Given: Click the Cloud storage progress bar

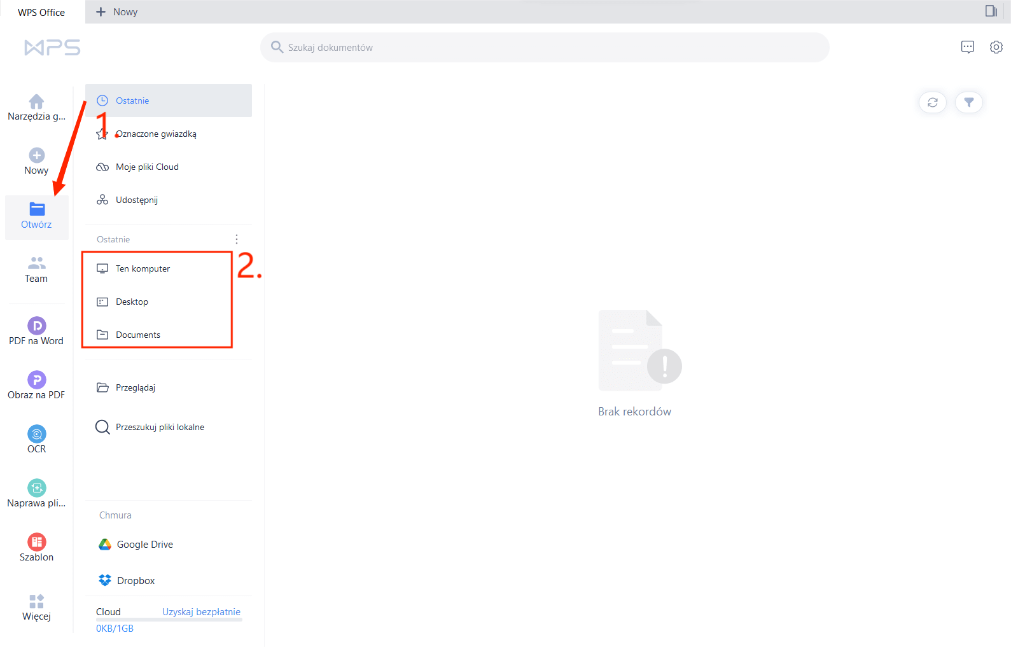Looking at the screenshot, I should click(x=169, y=620).
